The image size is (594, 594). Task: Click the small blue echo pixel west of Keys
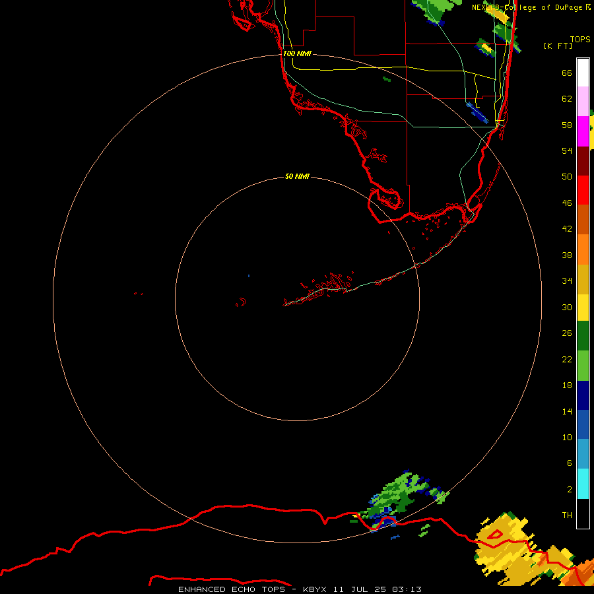pos(249,276)
